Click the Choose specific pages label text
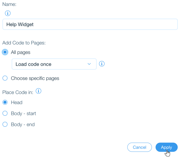 pos(35,78)
